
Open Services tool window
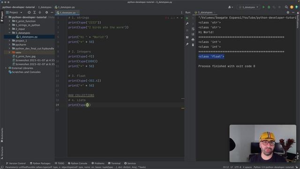[130, 163]
